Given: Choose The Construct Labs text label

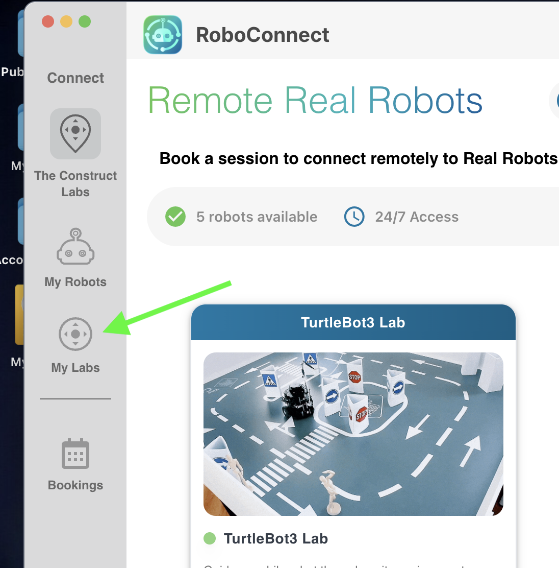Looking at the screenshot, I should [75, 184].
